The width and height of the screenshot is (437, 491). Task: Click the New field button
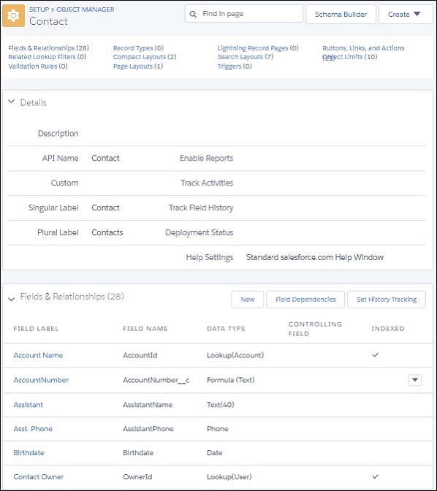248,300
